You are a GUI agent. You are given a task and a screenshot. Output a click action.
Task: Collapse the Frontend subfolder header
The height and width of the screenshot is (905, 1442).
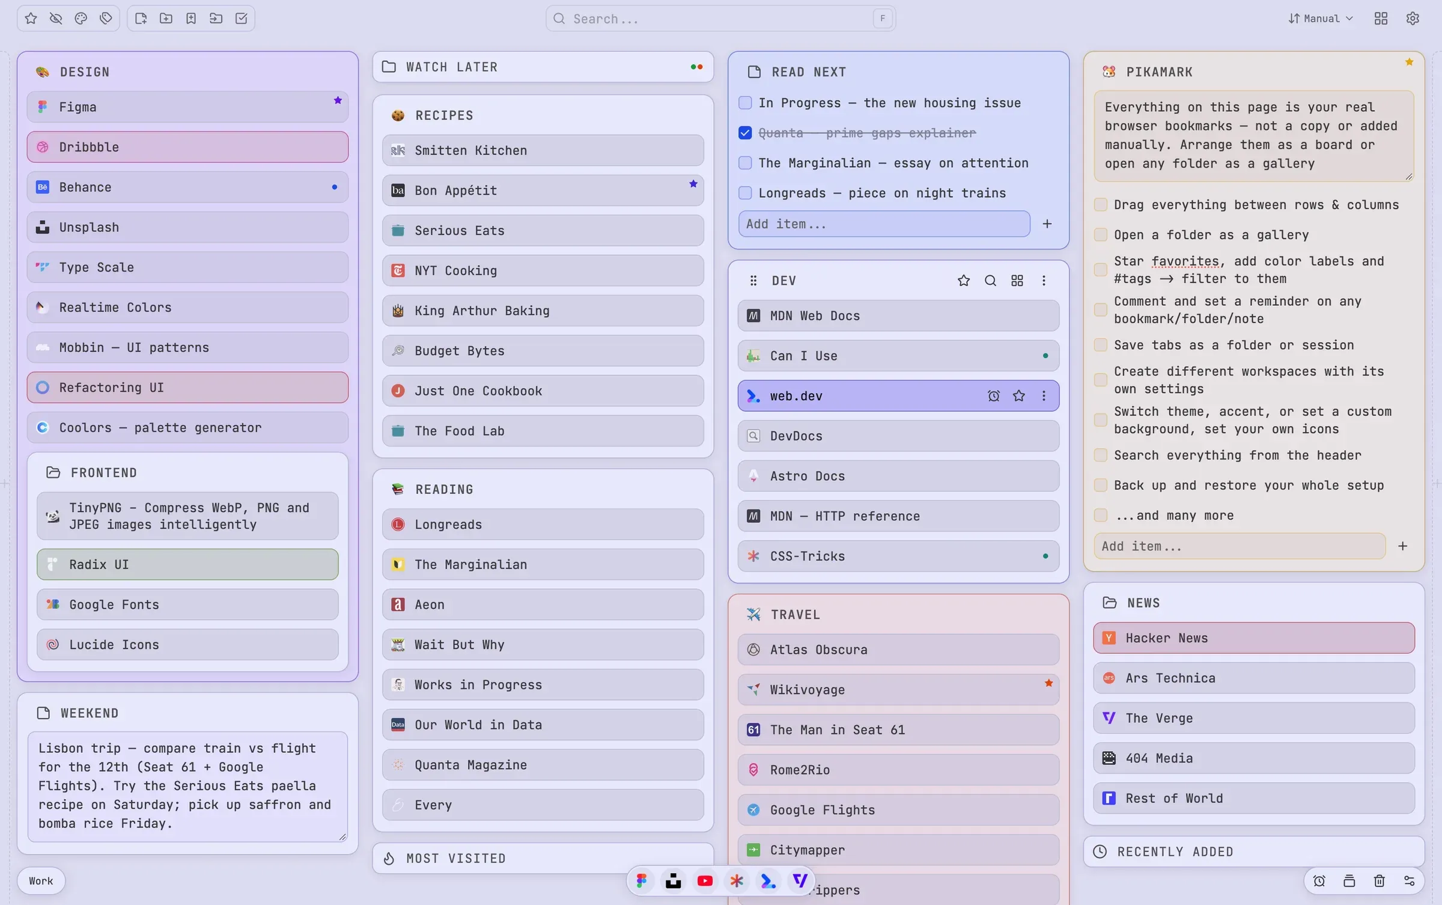[187, 473]
